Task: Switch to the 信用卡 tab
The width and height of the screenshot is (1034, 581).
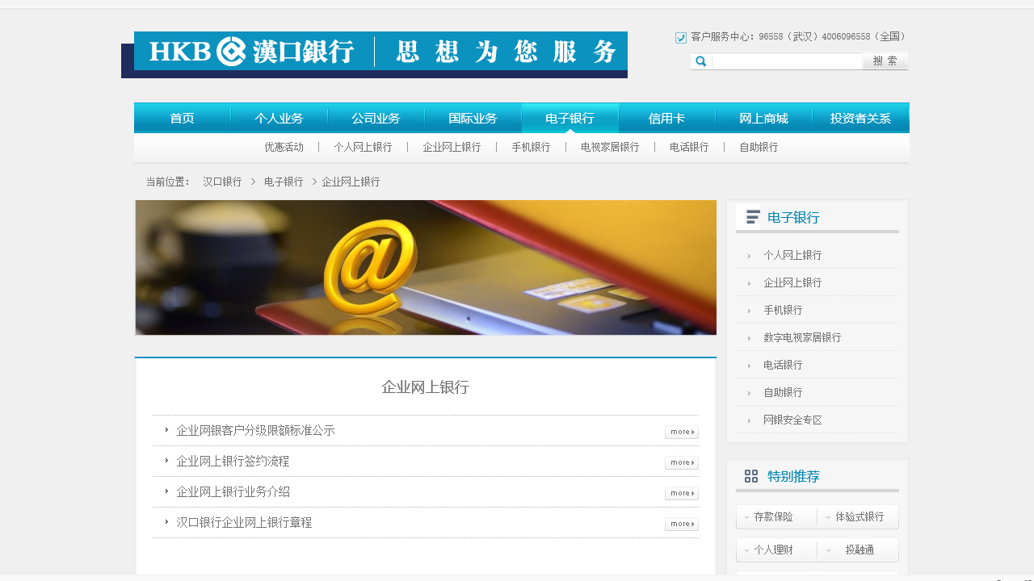Action: [x=666, y=118]
